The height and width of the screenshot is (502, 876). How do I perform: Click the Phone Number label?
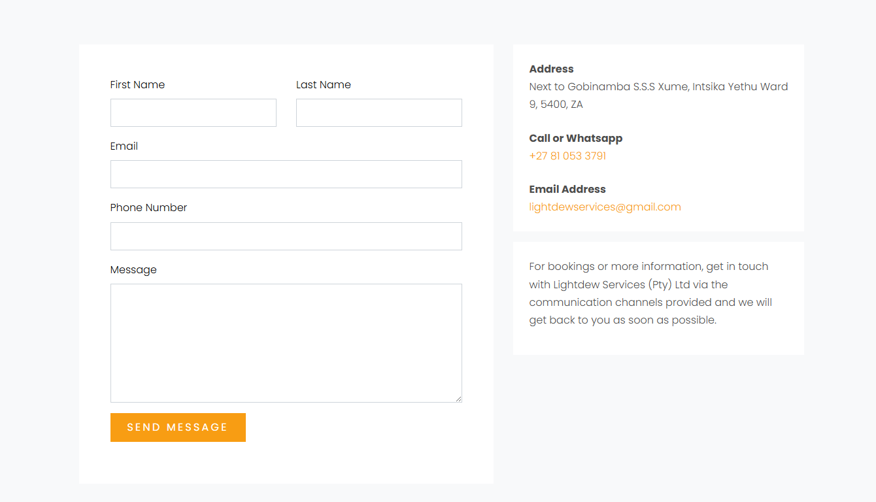[x=148, y=208]
